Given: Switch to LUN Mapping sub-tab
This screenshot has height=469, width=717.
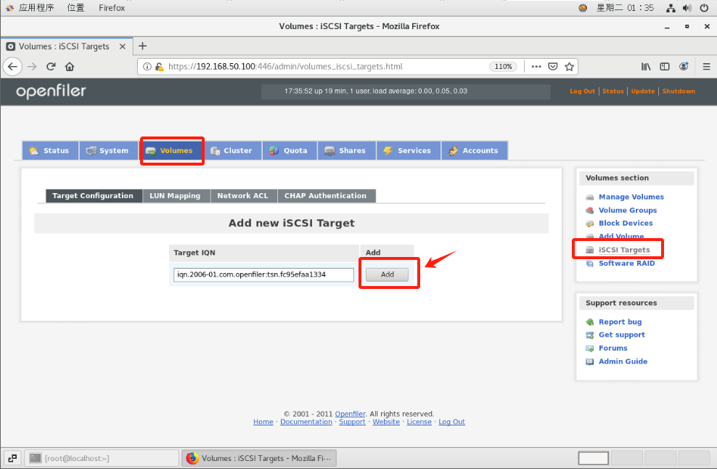Looking at the screenshot, I should point(176,196).
